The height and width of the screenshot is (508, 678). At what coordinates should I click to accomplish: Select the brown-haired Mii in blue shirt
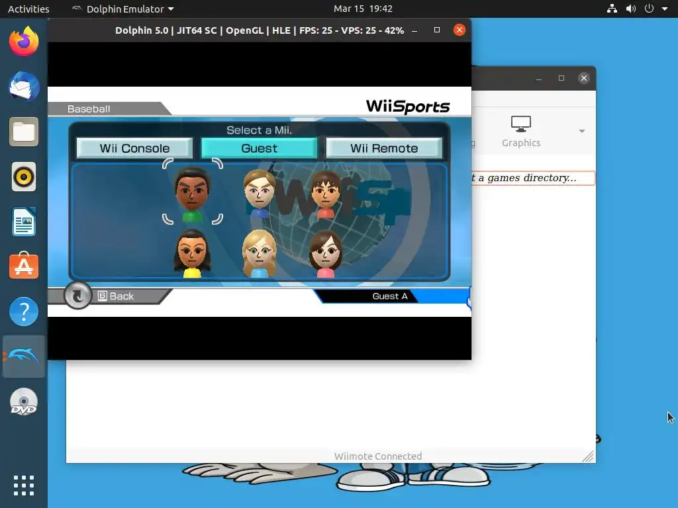click(259, 194)
